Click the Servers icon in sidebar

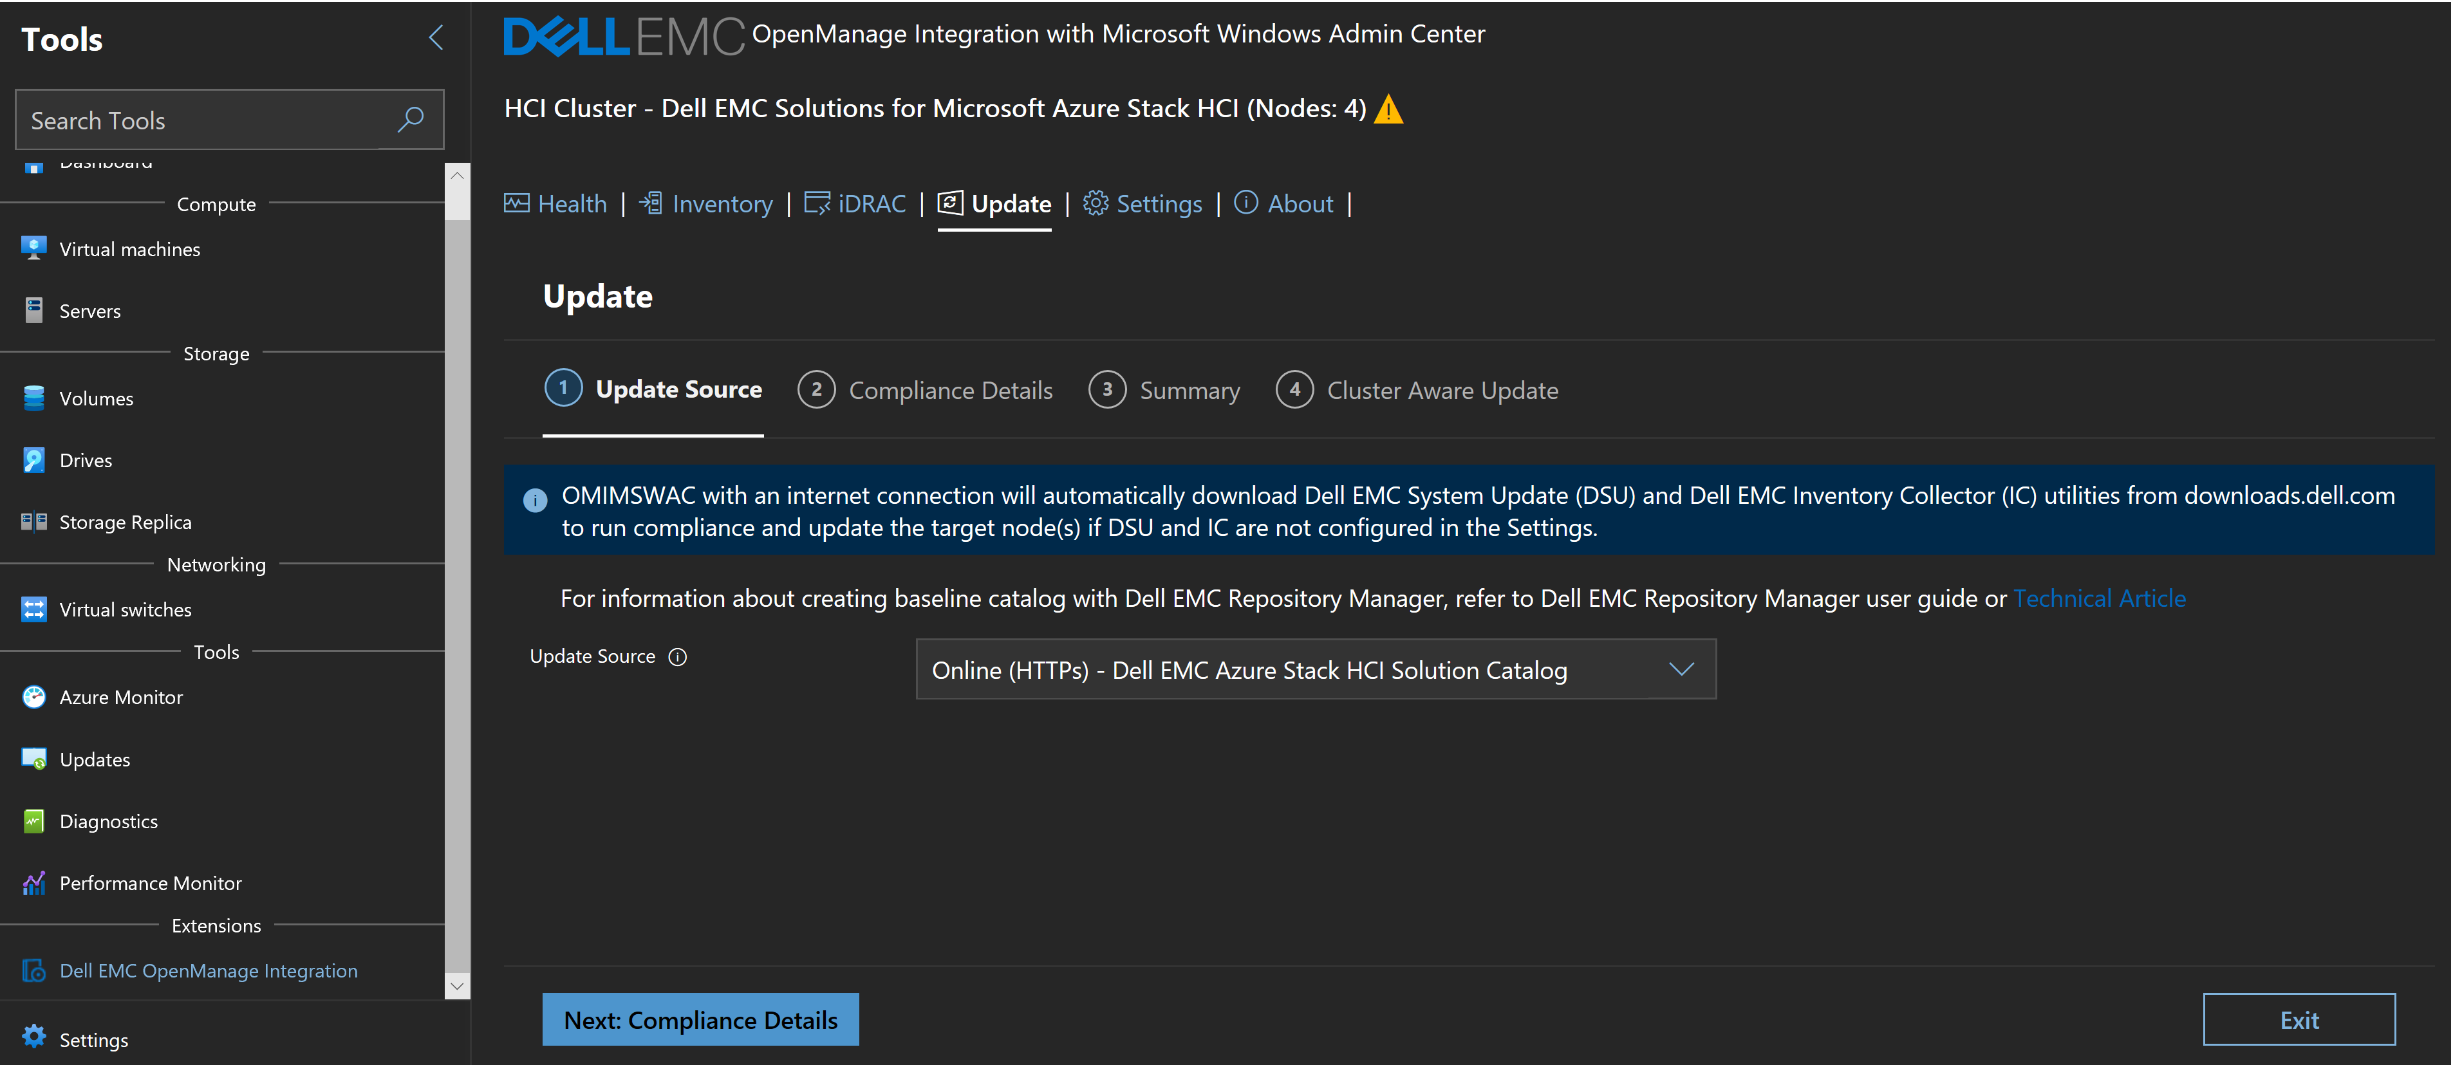[x=33, y=310]
